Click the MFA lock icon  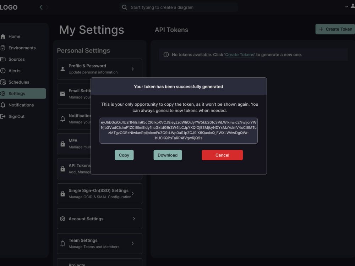pos(63,144)
